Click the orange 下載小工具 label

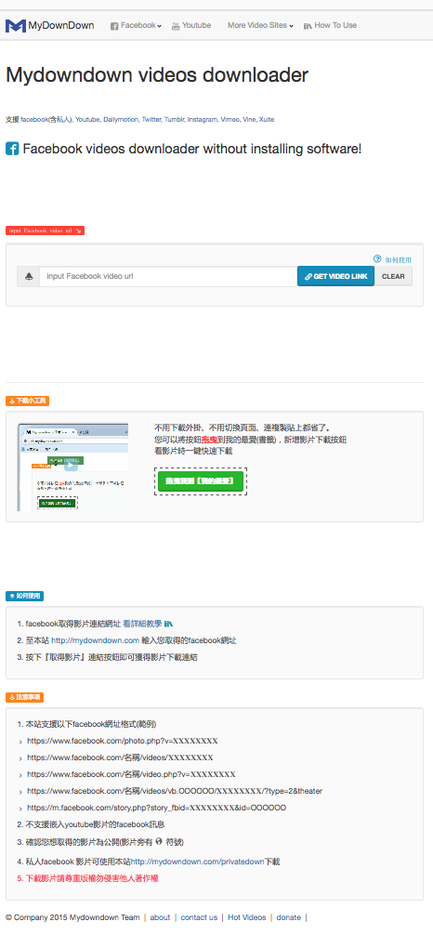click(28, 402)
